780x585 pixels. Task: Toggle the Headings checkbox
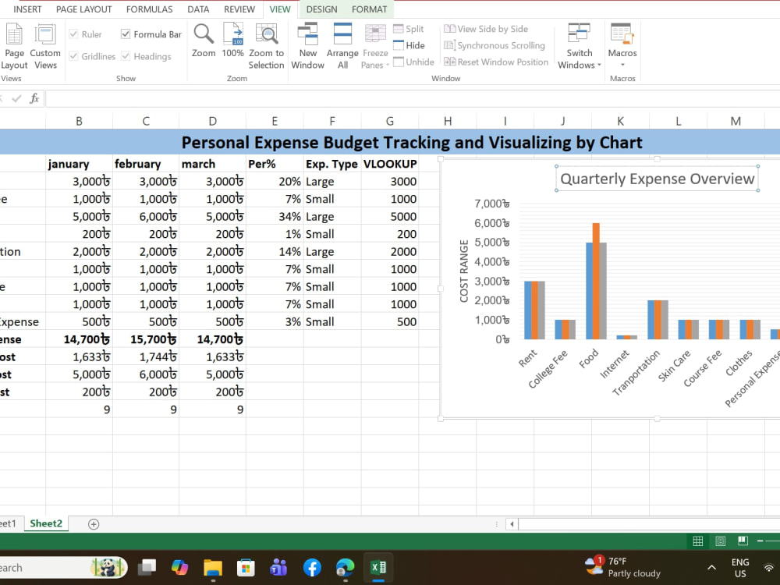click(126, 56)
